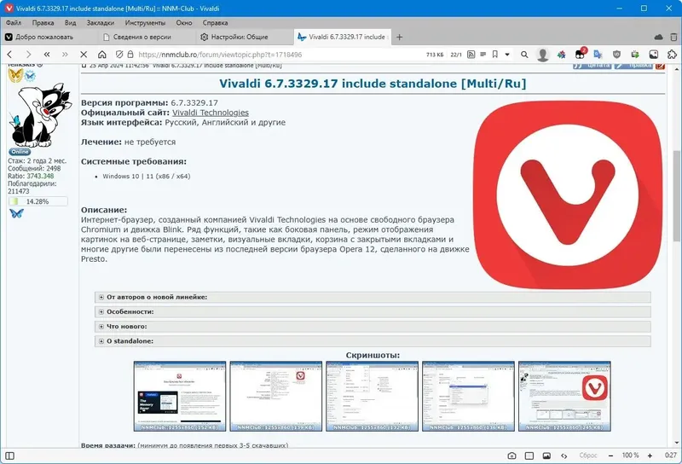
Task: Open the Файл menu
Action: pyautogui.click(x=14, y=23)
